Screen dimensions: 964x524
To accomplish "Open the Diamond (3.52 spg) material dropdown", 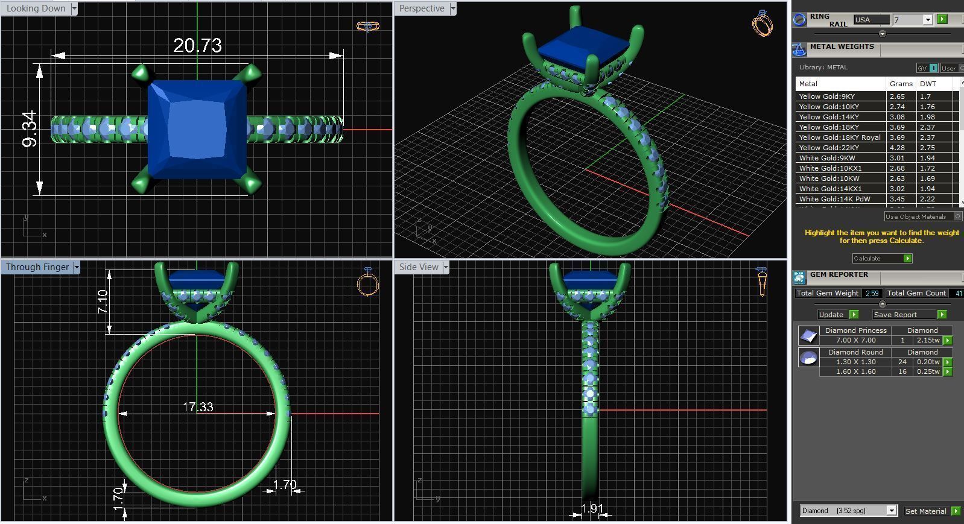I will pos(892,511).
